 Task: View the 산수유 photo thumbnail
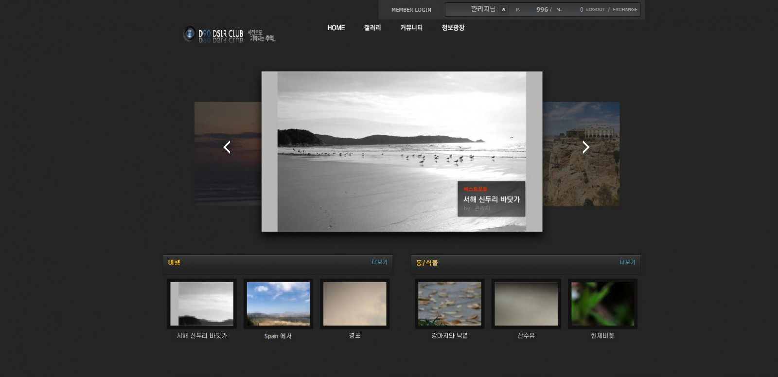pos(526,304)
